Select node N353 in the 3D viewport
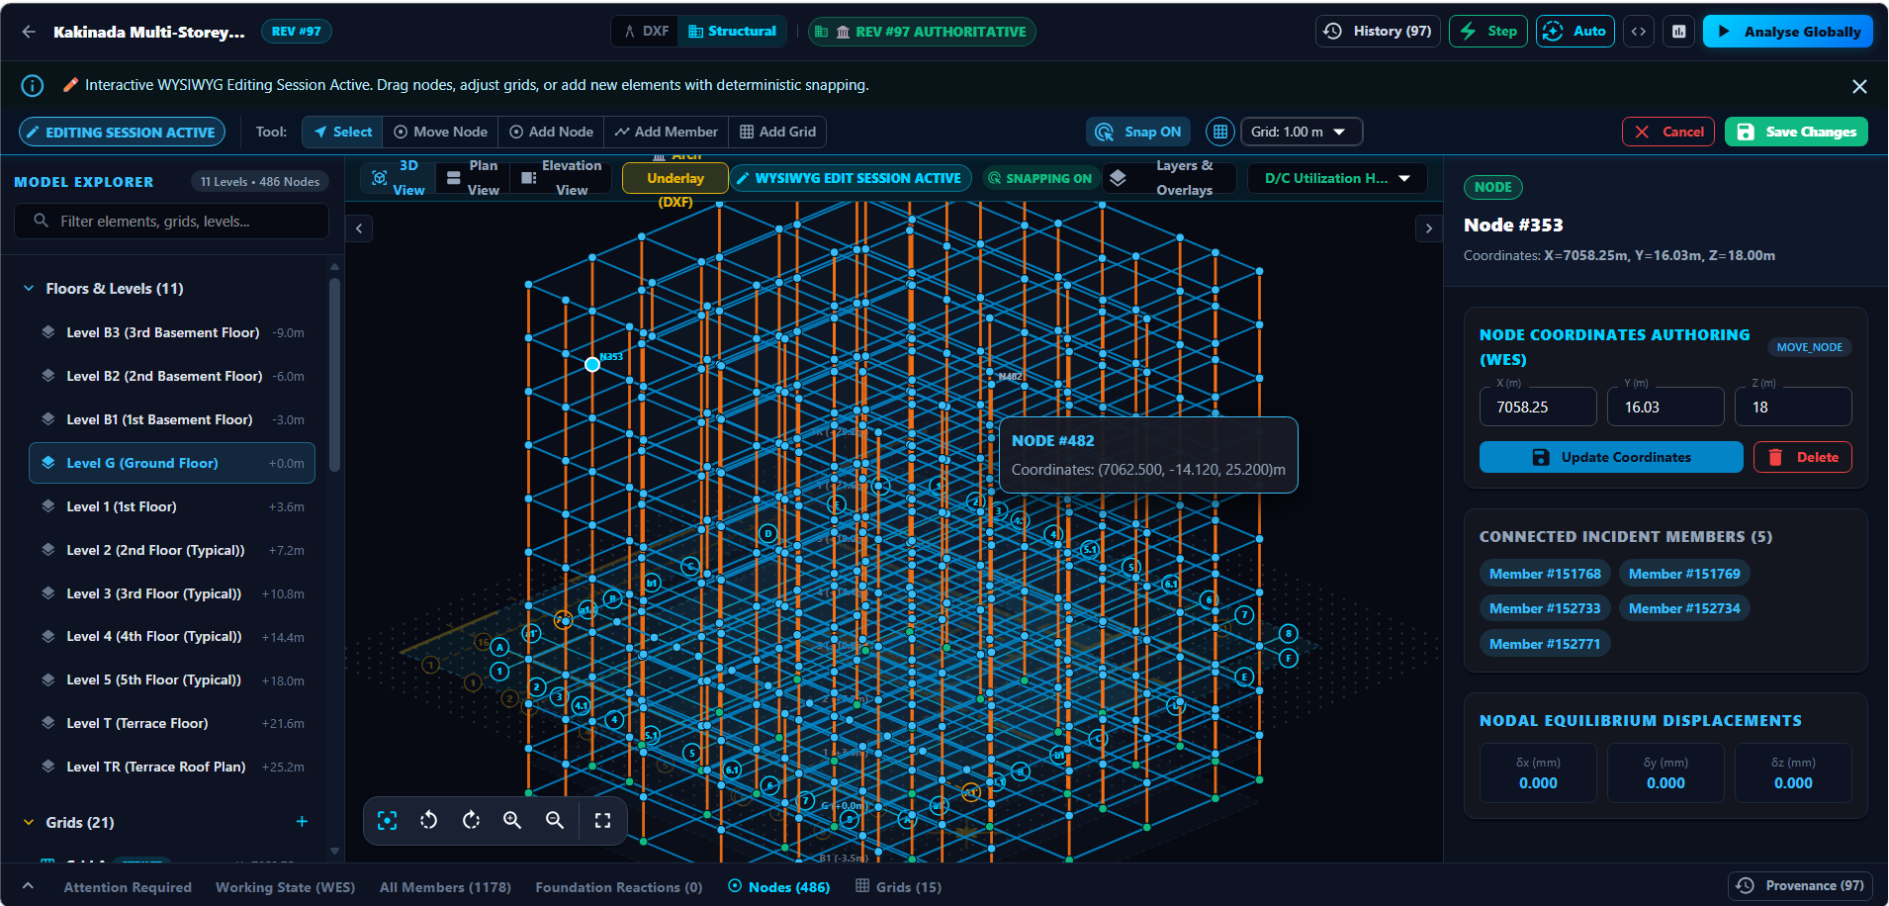This screenshot has height=906, width=1889. coord(592,364)
